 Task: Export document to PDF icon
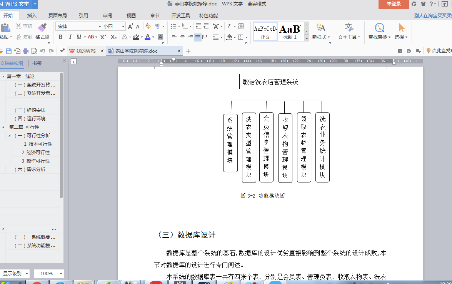[17, 51]
